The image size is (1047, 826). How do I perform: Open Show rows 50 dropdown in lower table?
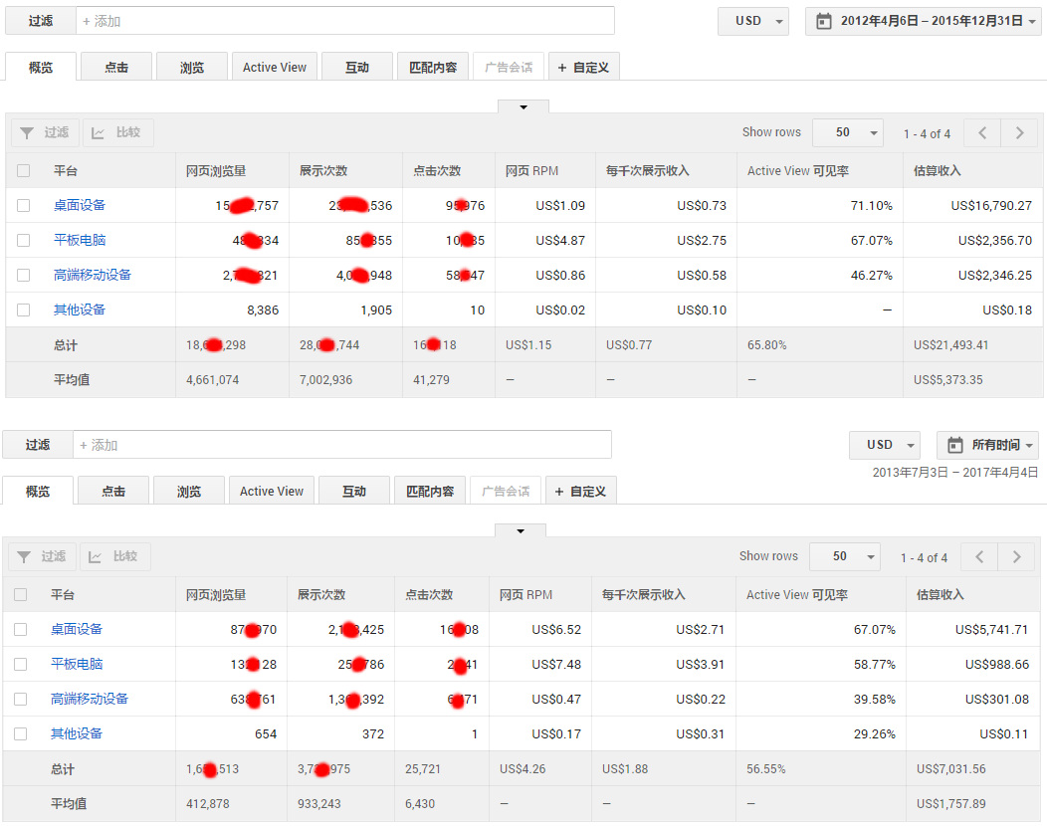coord(845,557)
